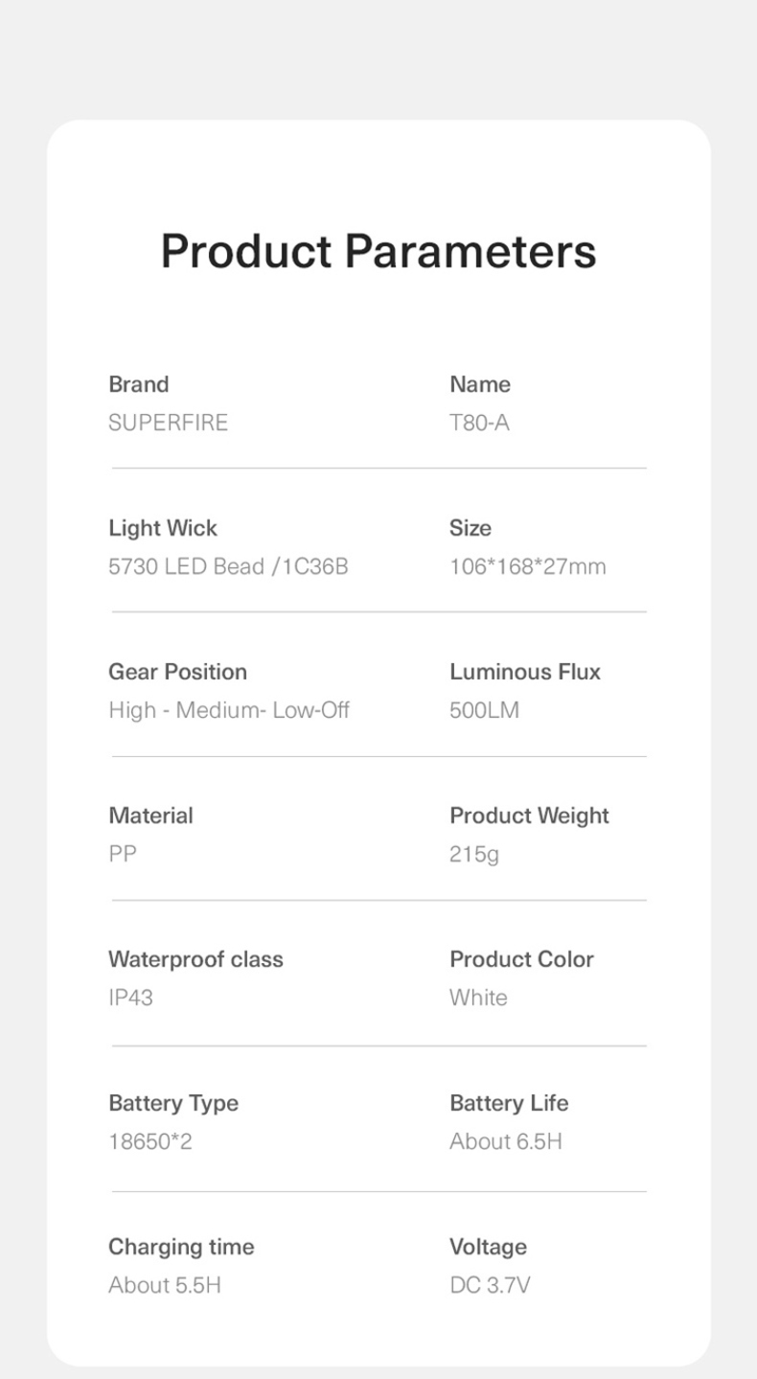This screenshot has width=757, height=1379.
Task: Click the 18650*2 battery type value
Action: 150,1141
